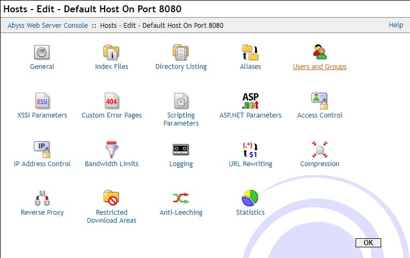This screenshot has width=410, height=258.
Task: Follow the XSSI Parameters link
Action: click(42, 115)
